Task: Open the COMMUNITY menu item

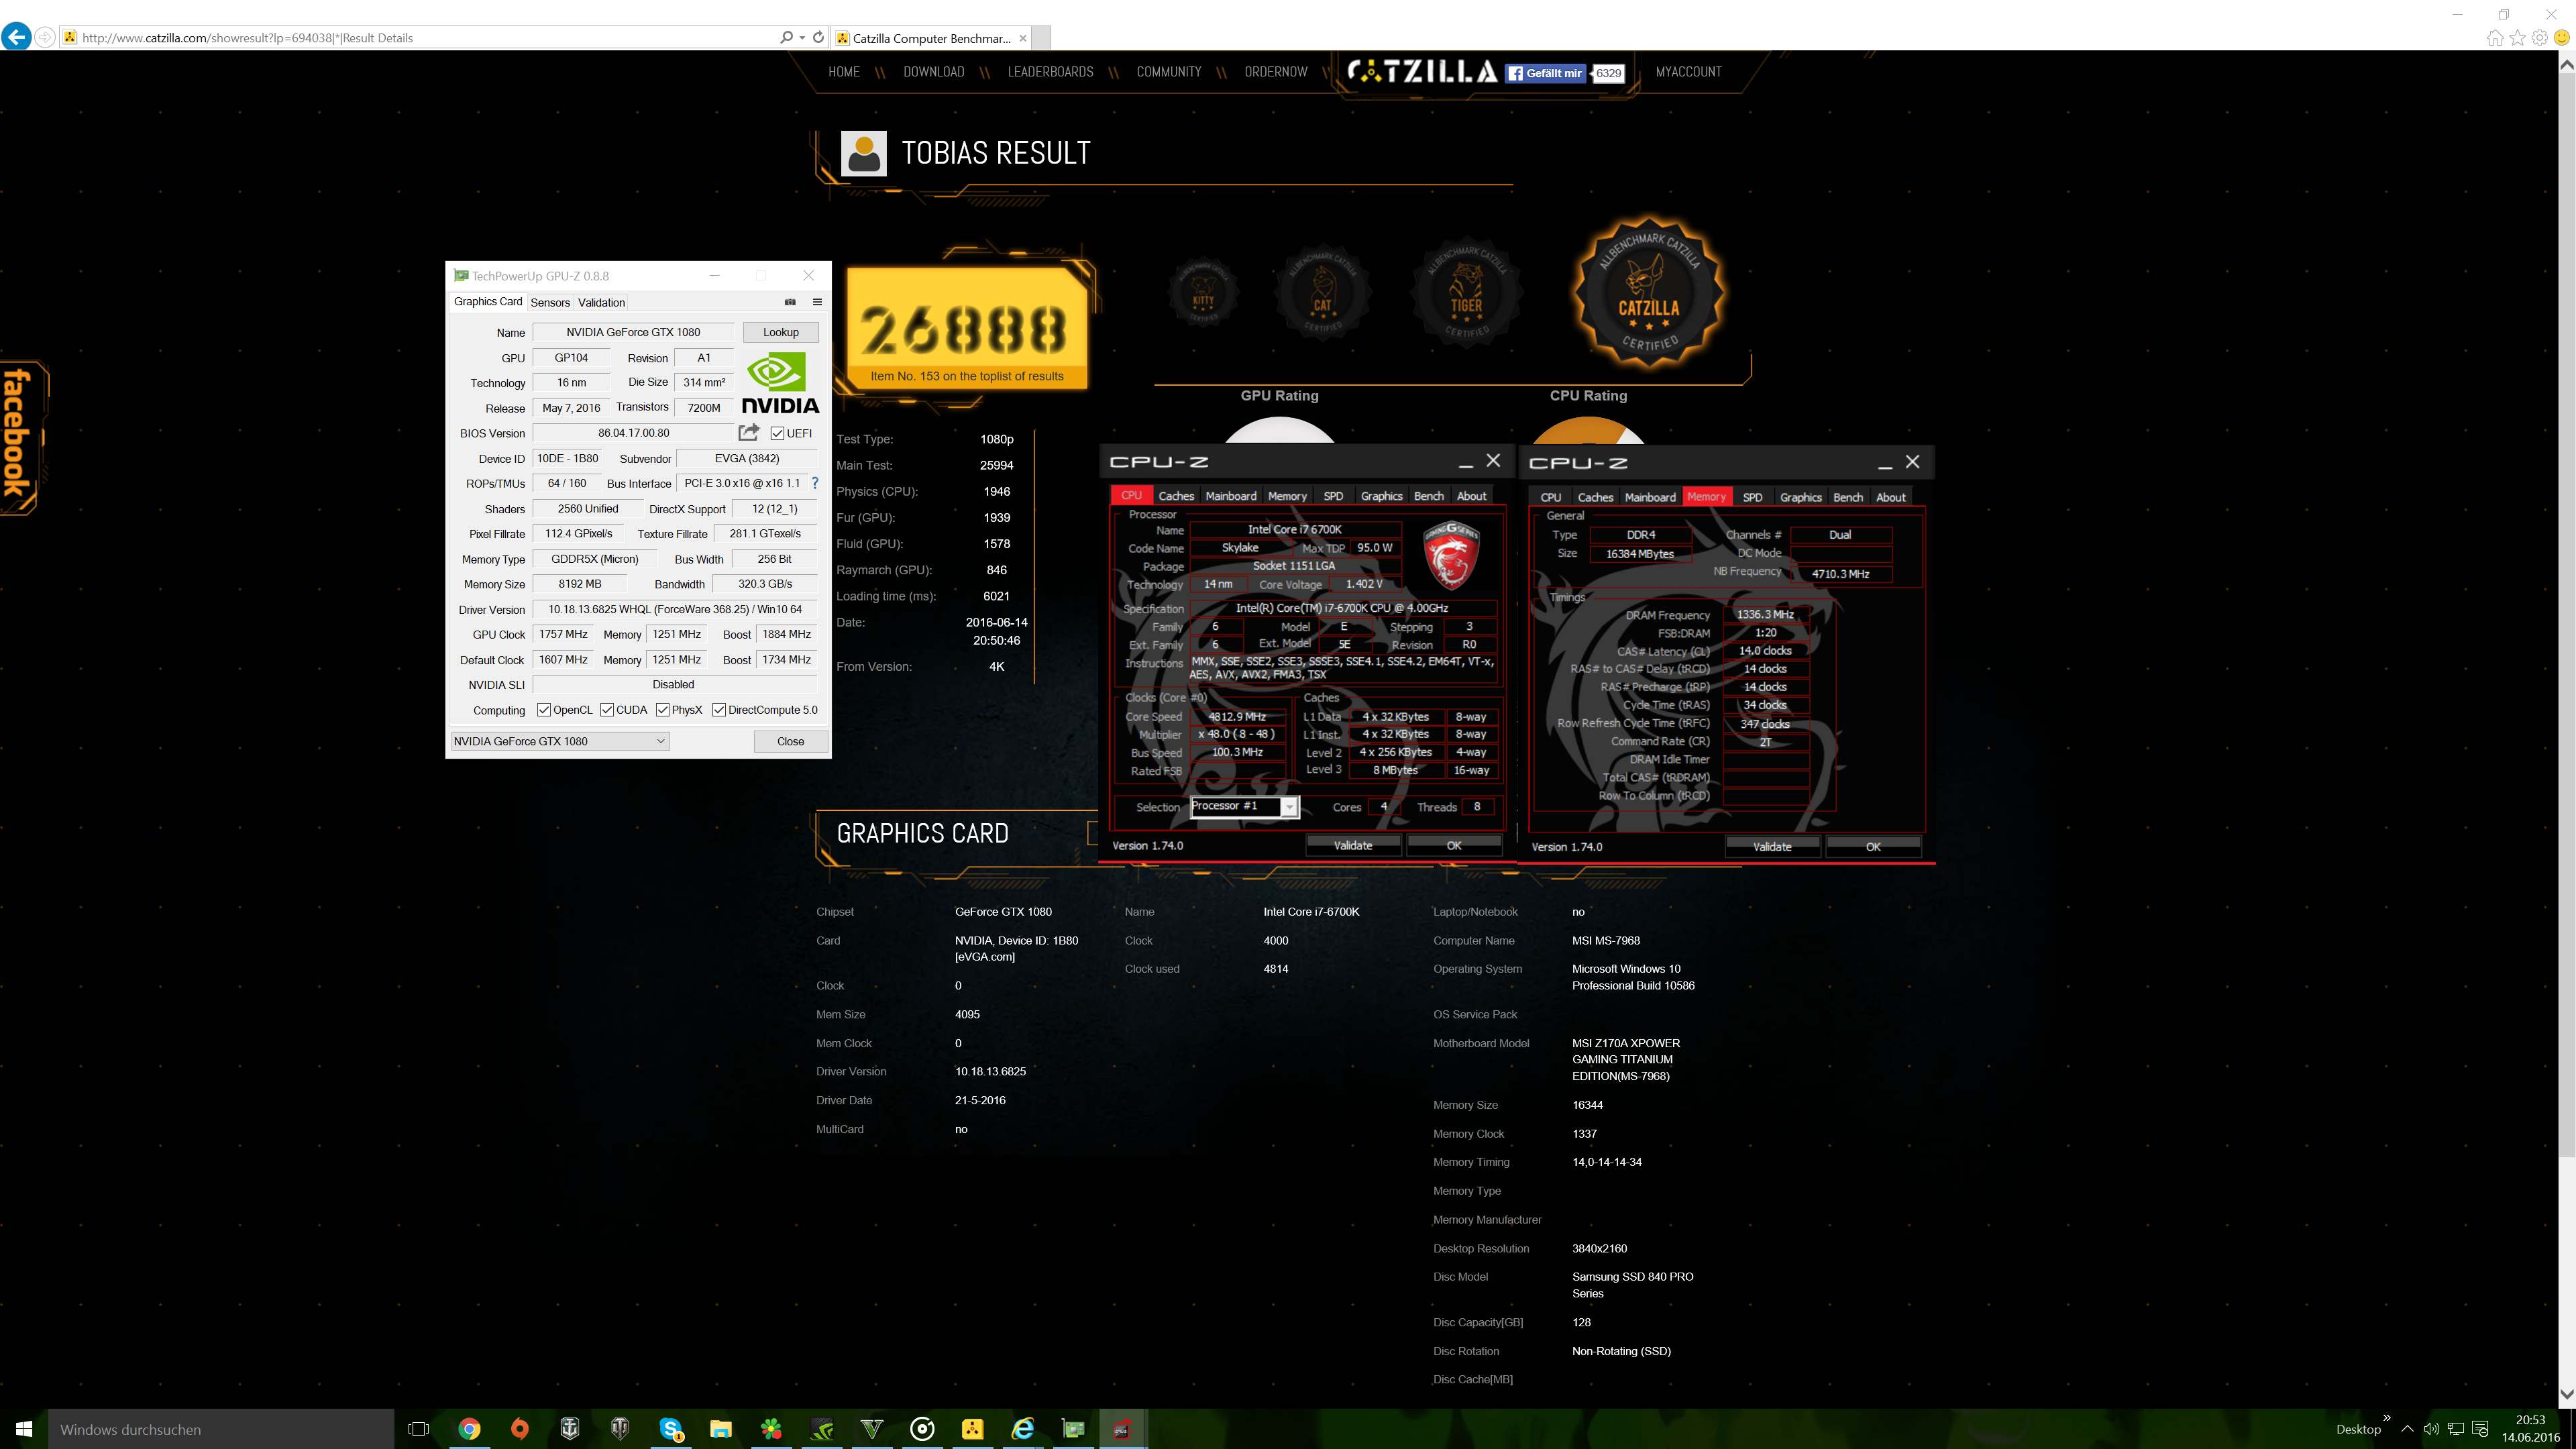Action: (1168, 72)
